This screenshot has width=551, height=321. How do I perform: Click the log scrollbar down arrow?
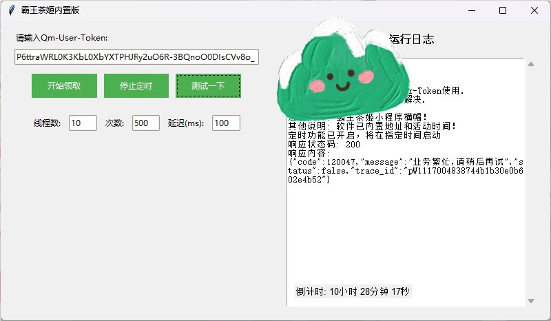[x=530, y=301]
